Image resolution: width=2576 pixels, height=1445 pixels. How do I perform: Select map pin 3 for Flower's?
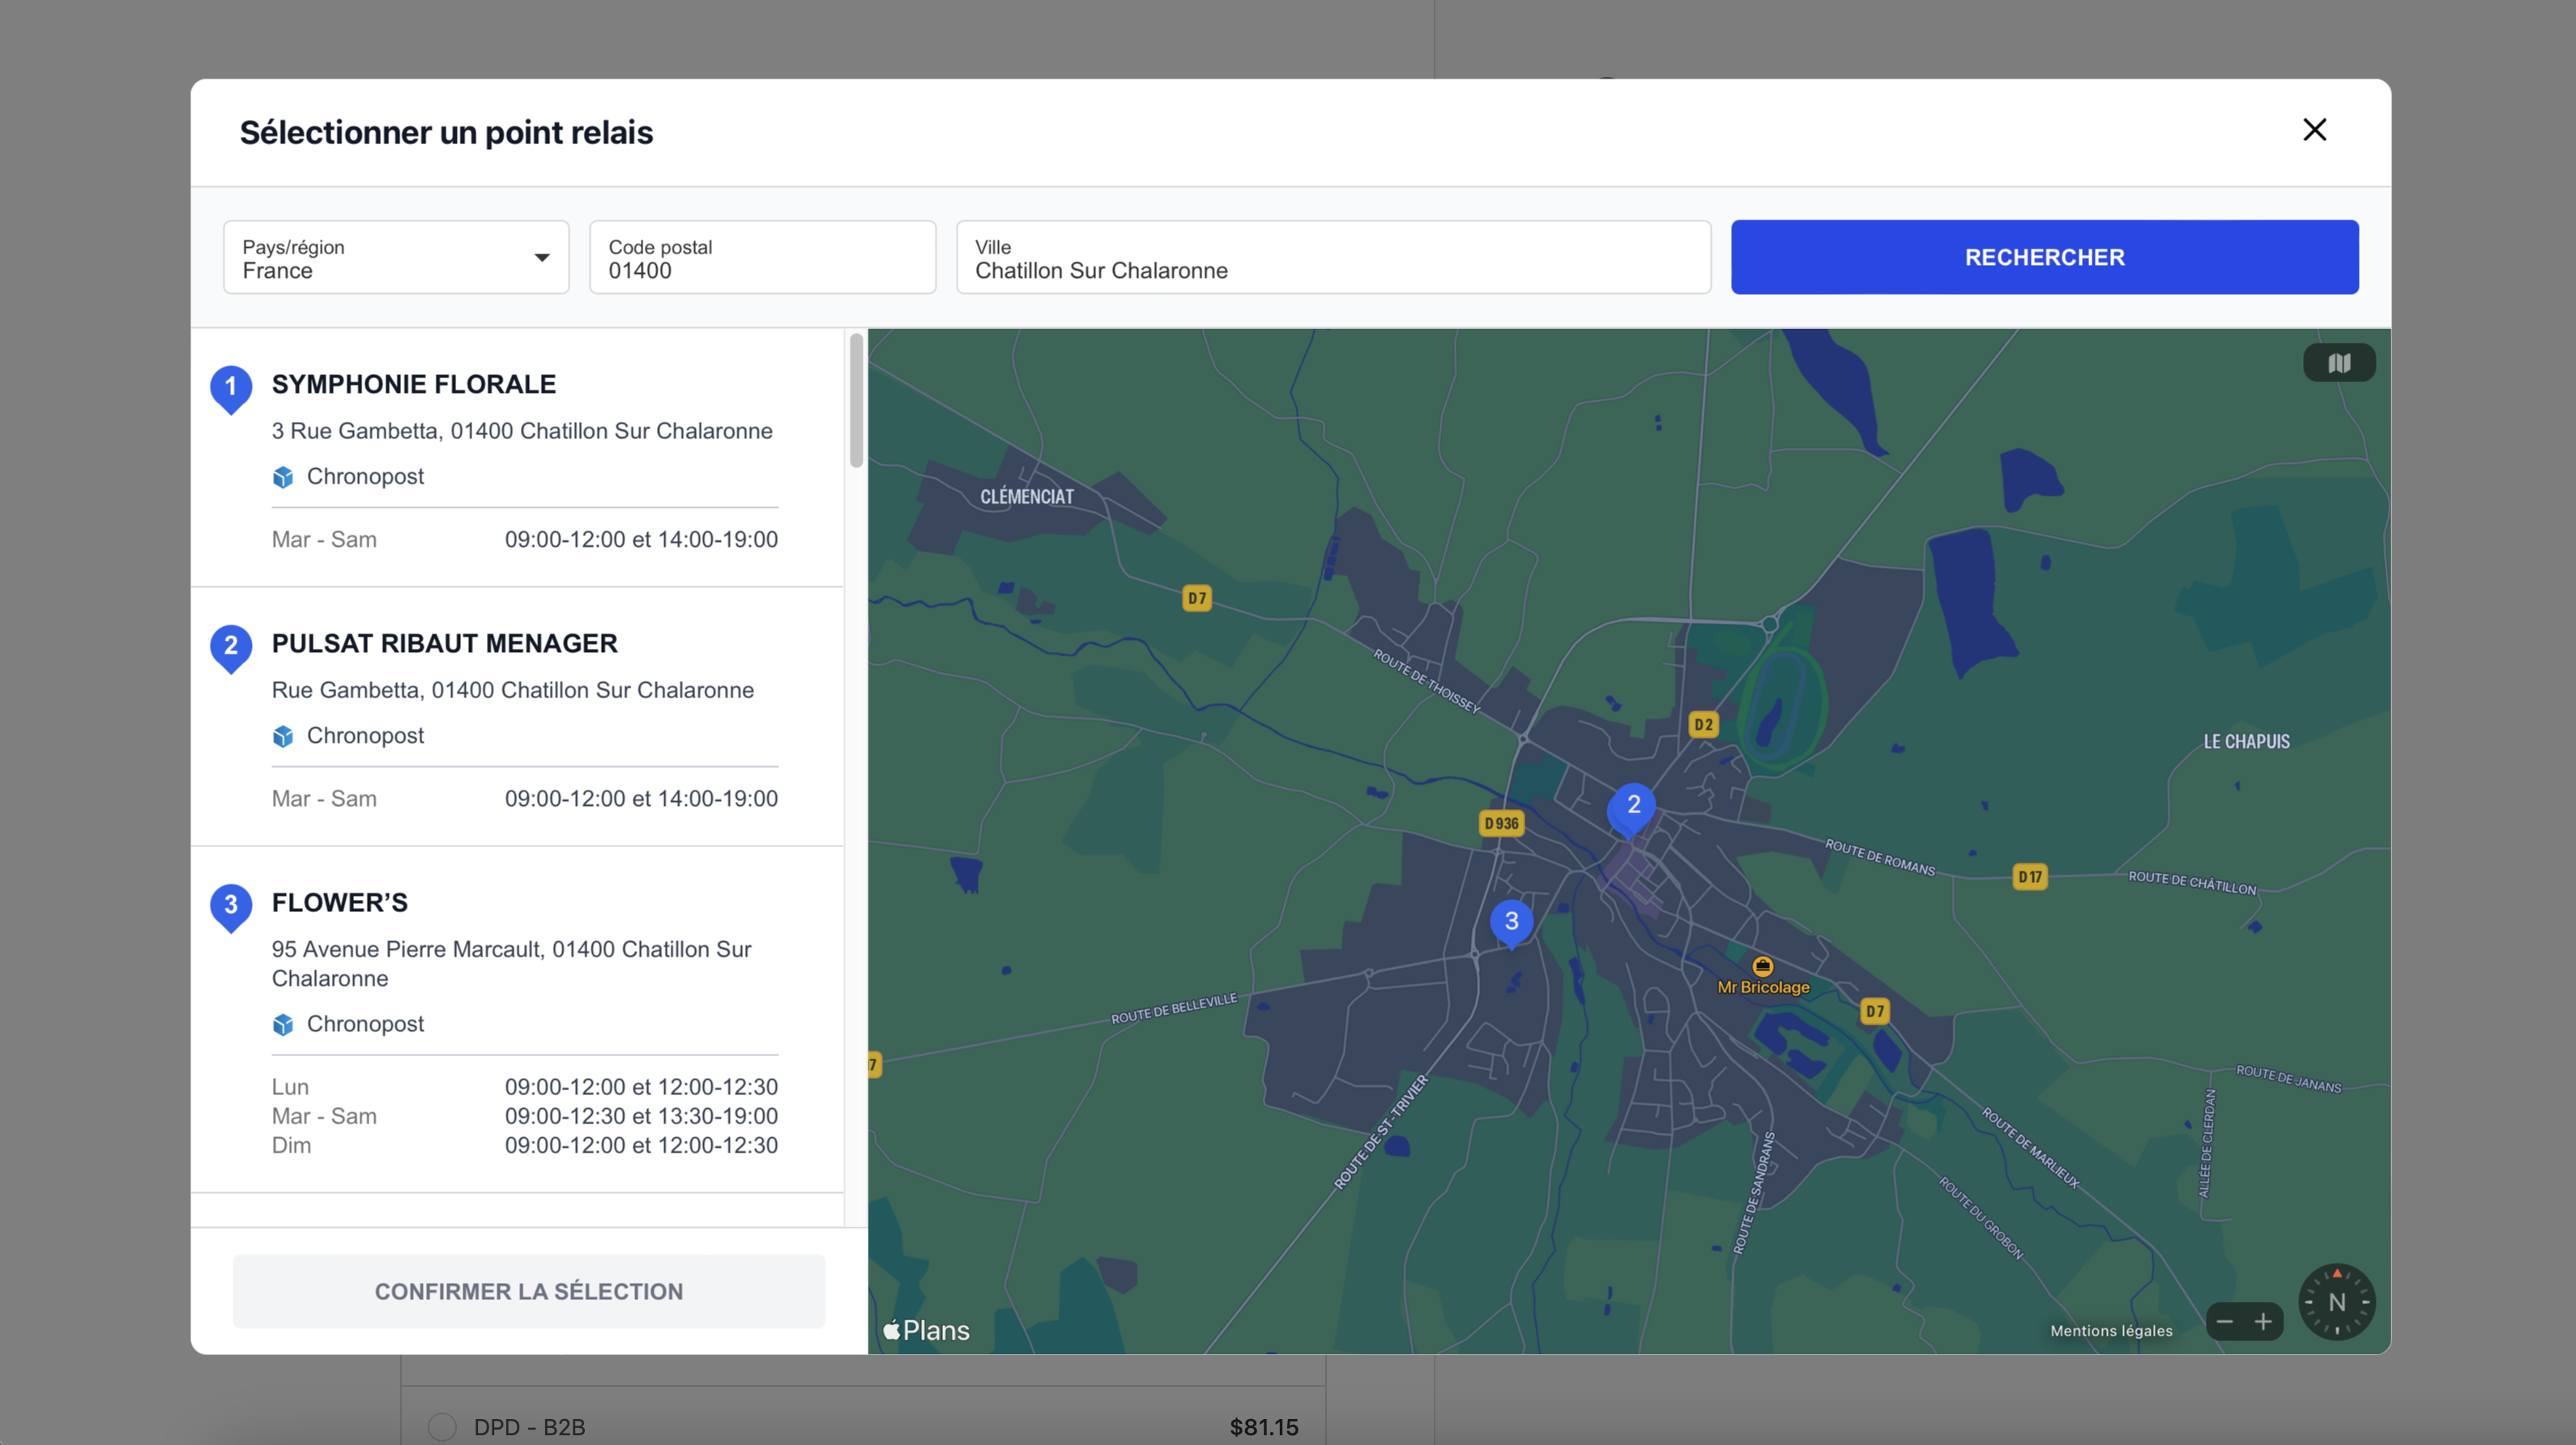(1511, 921)
